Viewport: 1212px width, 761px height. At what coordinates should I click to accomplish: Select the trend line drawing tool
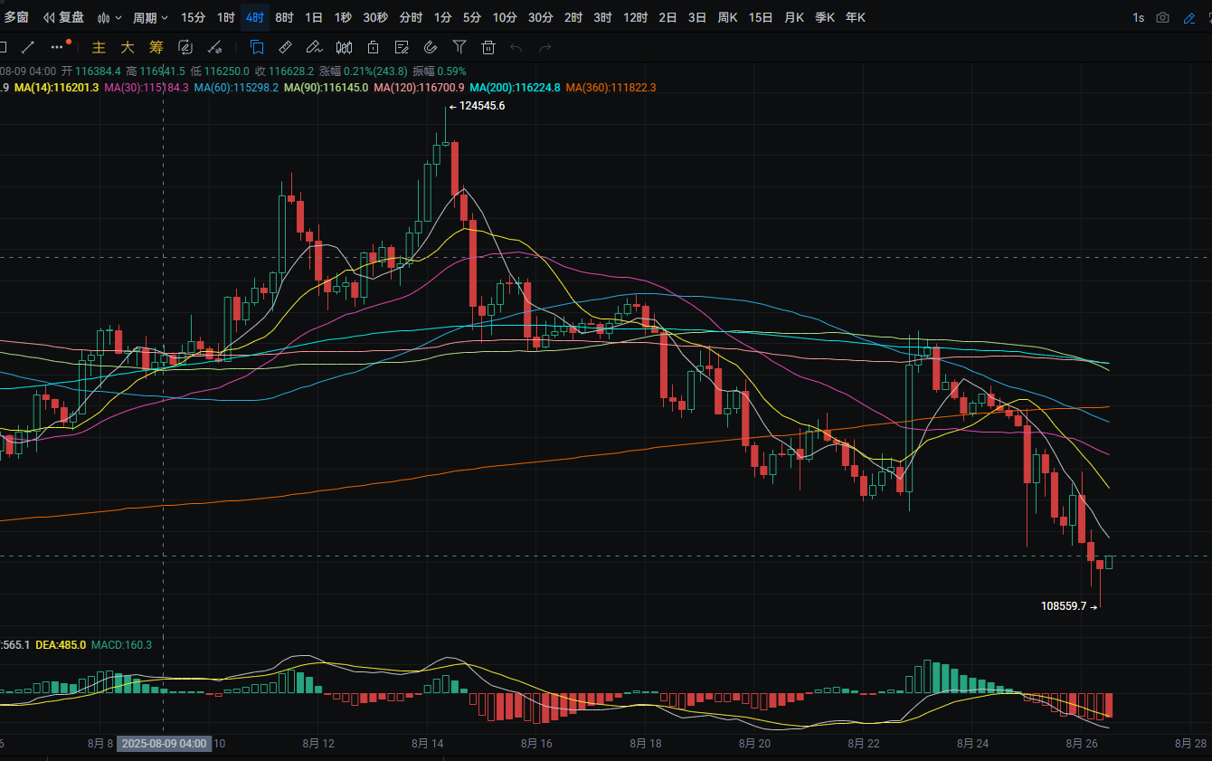click(28, 47)
